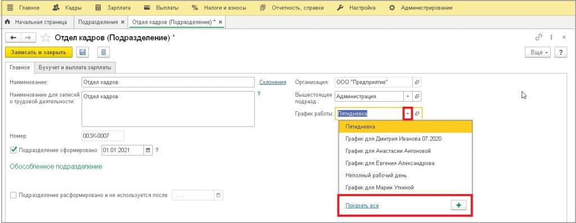Screen dimensions: 576x223
Task: Open calendar picker for formation date
Action: point(148,150)
